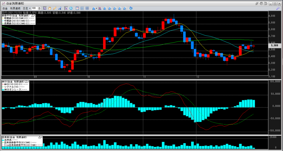This screenshot has width=283, height=151.
Task: Open the indicator chart dropdown arrow
Action: 96,8
